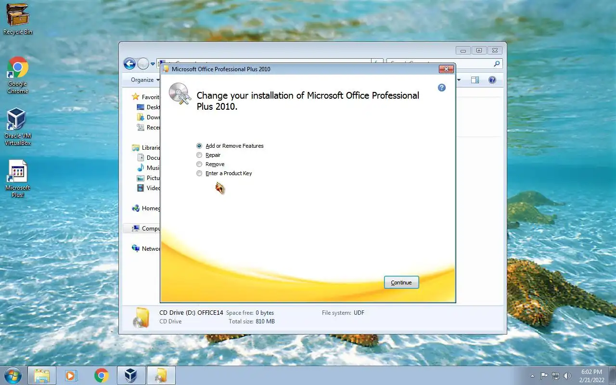Switch to VirtualBox taskbar button
The image size is (616, 385).
131,376
